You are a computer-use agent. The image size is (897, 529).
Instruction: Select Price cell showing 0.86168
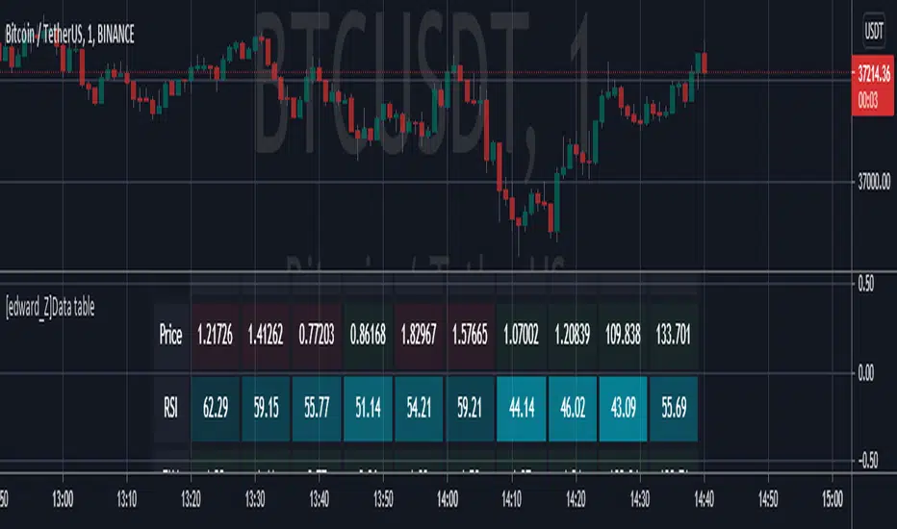click(368, 335)
